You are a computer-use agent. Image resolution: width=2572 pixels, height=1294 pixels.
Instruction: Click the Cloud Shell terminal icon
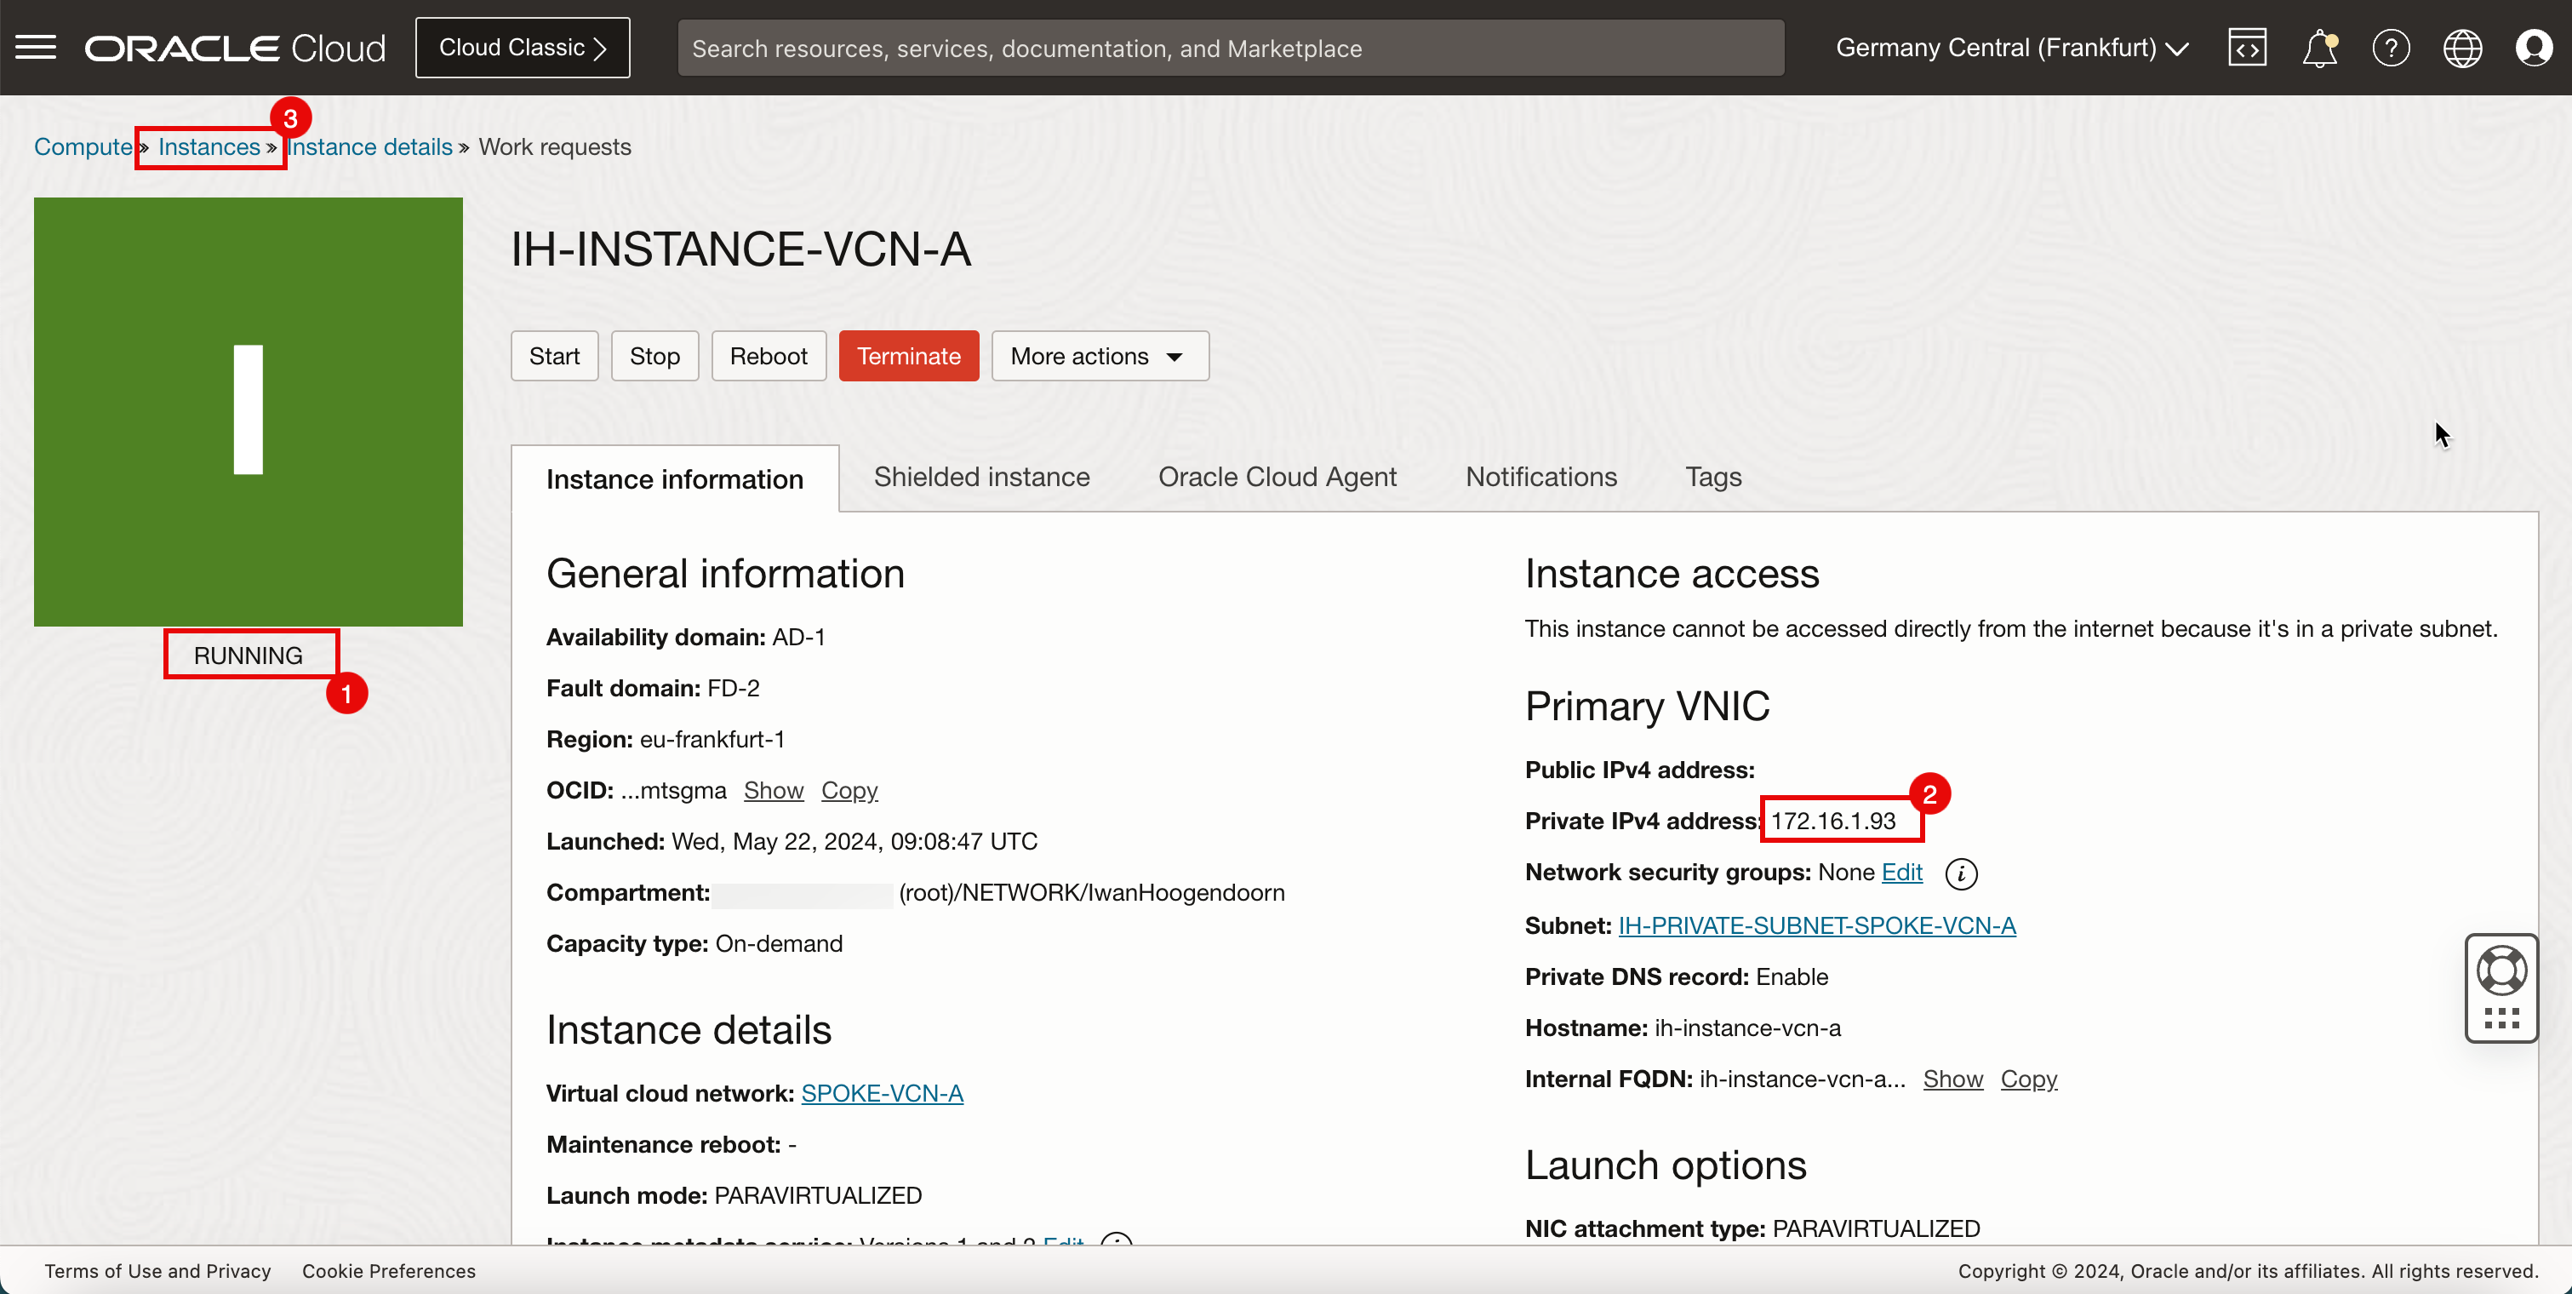pyautogui.click(x=2247, y=48)
